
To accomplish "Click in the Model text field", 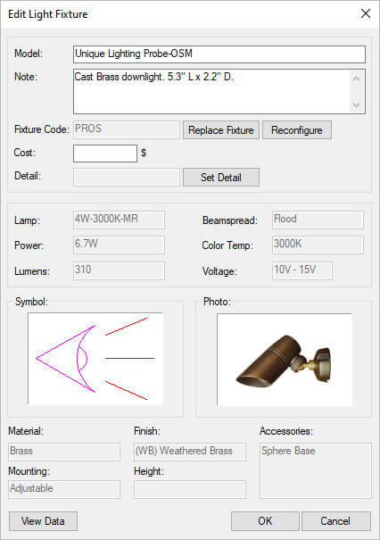I will click(219, 54).
